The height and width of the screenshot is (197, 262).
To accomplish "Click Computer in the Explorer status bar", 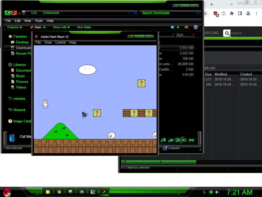I will (172, 148).
